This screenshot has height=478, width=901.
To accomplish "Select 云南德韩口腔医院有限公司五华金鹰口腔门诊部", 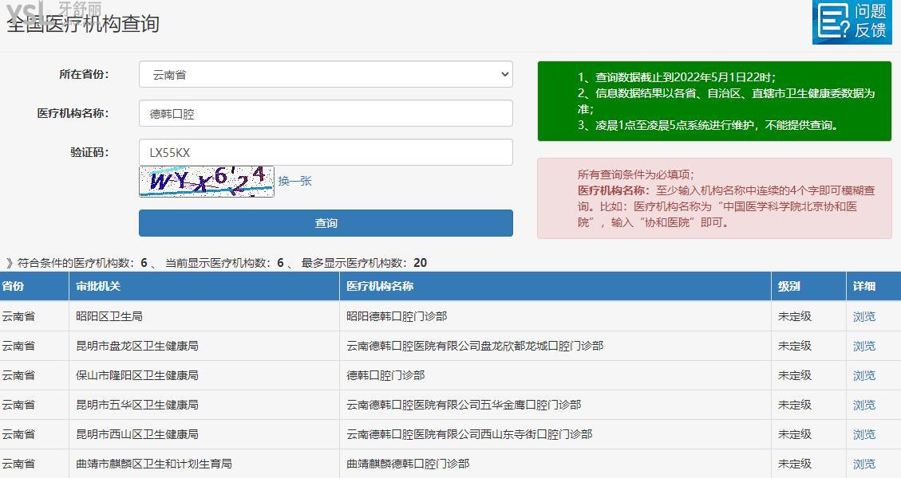I will [464, 406].
